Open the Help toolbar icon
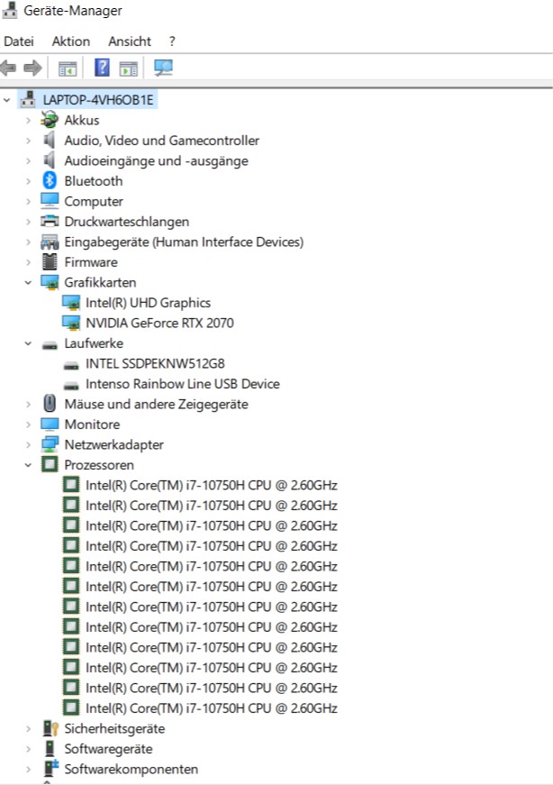 (x=102, y=67)
